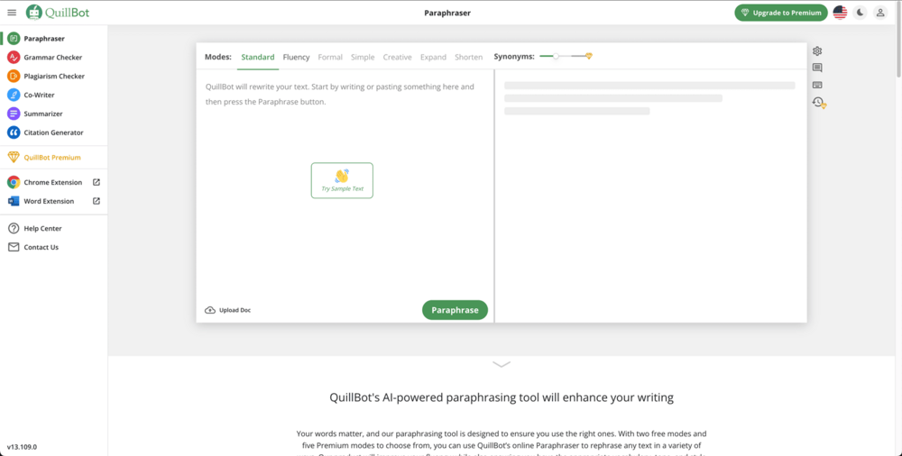Click the external link icon beside Word Extension
Screen dimensions: 902x456
pyautogui.click(x=97, y=201)
